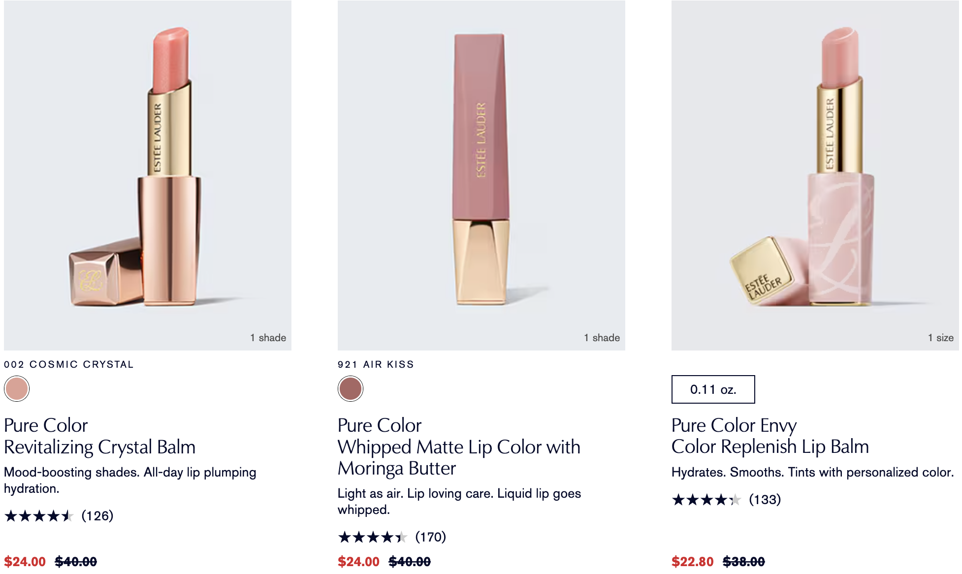This screenshot has height=574, width=962.
Task: Click the star rating for Whipped Matte Lip Color
Action: point(373,537)
